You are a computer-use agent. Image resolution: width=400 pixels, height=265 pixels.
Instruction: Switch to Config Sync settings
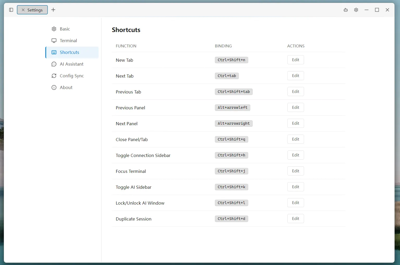tap(72, 76)
